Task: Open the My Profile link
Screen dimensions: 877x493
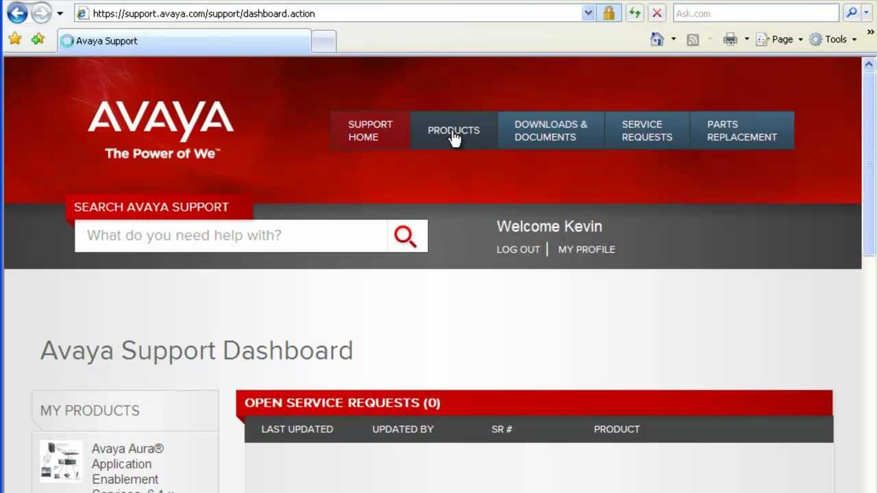Action: point(586,249)
